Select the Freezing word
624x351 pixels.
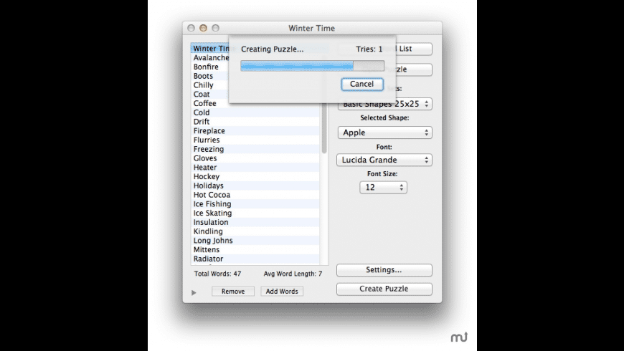(255, 149)
